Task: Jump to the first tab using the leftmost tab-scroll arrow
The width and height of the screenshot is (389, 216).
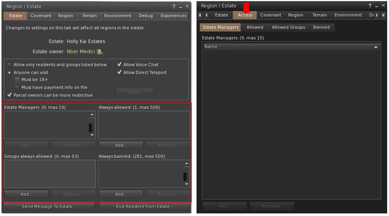Action: 200,15
